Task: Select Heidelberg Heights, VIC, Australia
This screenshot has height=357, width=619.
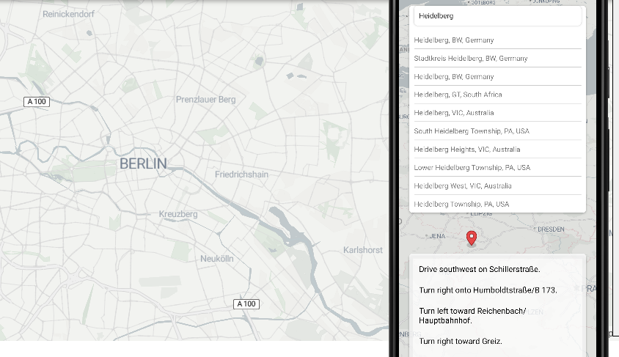Action: point(497,150)
